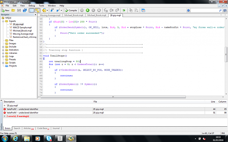The image size is (228, 142).
Task: Select Michael_Brook.mq4 in Navigator tree
Action: (x=22, y=31)
